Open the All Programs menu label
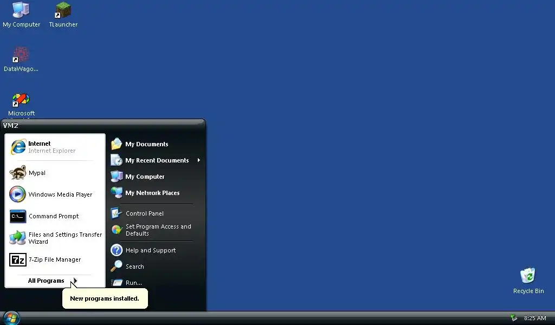The width and height of the screenshot is (555, 325). point(46,281)
